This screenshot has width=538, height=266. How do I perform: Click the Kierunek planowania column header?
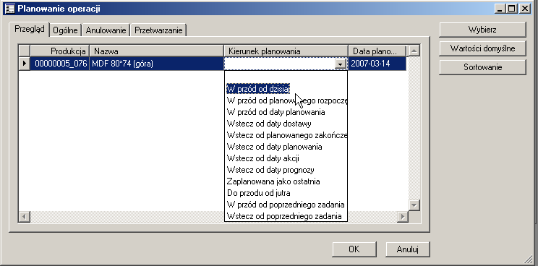point(286,51)
